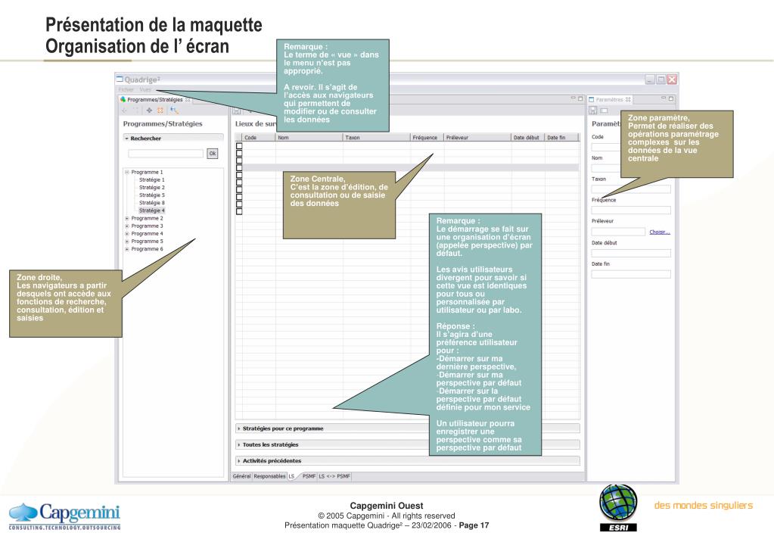
Task: Activate the Programmes/Stratégies view tab
Action: tap(155, 99)
